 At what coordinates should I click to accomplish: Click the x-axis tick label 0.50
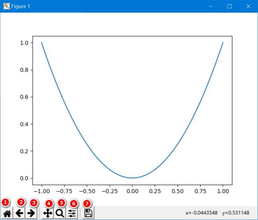[x=178, y=191]
